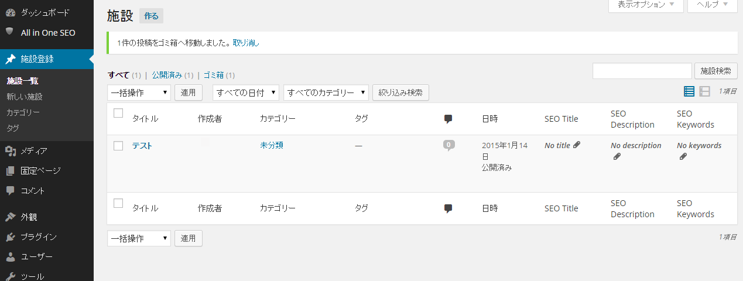Open メディア menu in sidebar
Screen dimensions: 743x281
(34, 151)
